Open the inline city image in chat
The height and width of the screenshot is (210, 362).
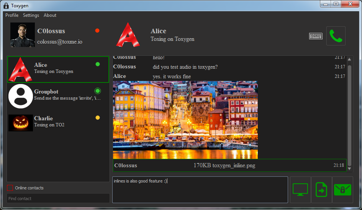pyautogui.click(x=185, y=120)
